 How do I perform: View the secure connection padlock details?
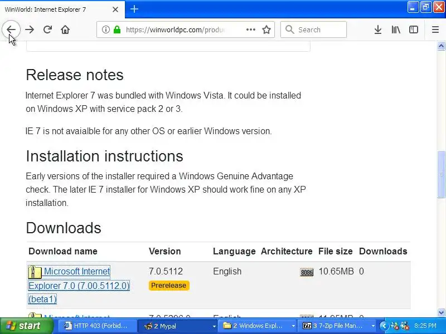117,30
